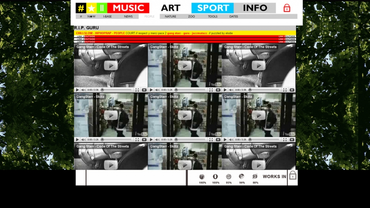Screen dimensions: 370x208
Task: Go to the ZOO submenu link
Action: click(x=192, y=17)
